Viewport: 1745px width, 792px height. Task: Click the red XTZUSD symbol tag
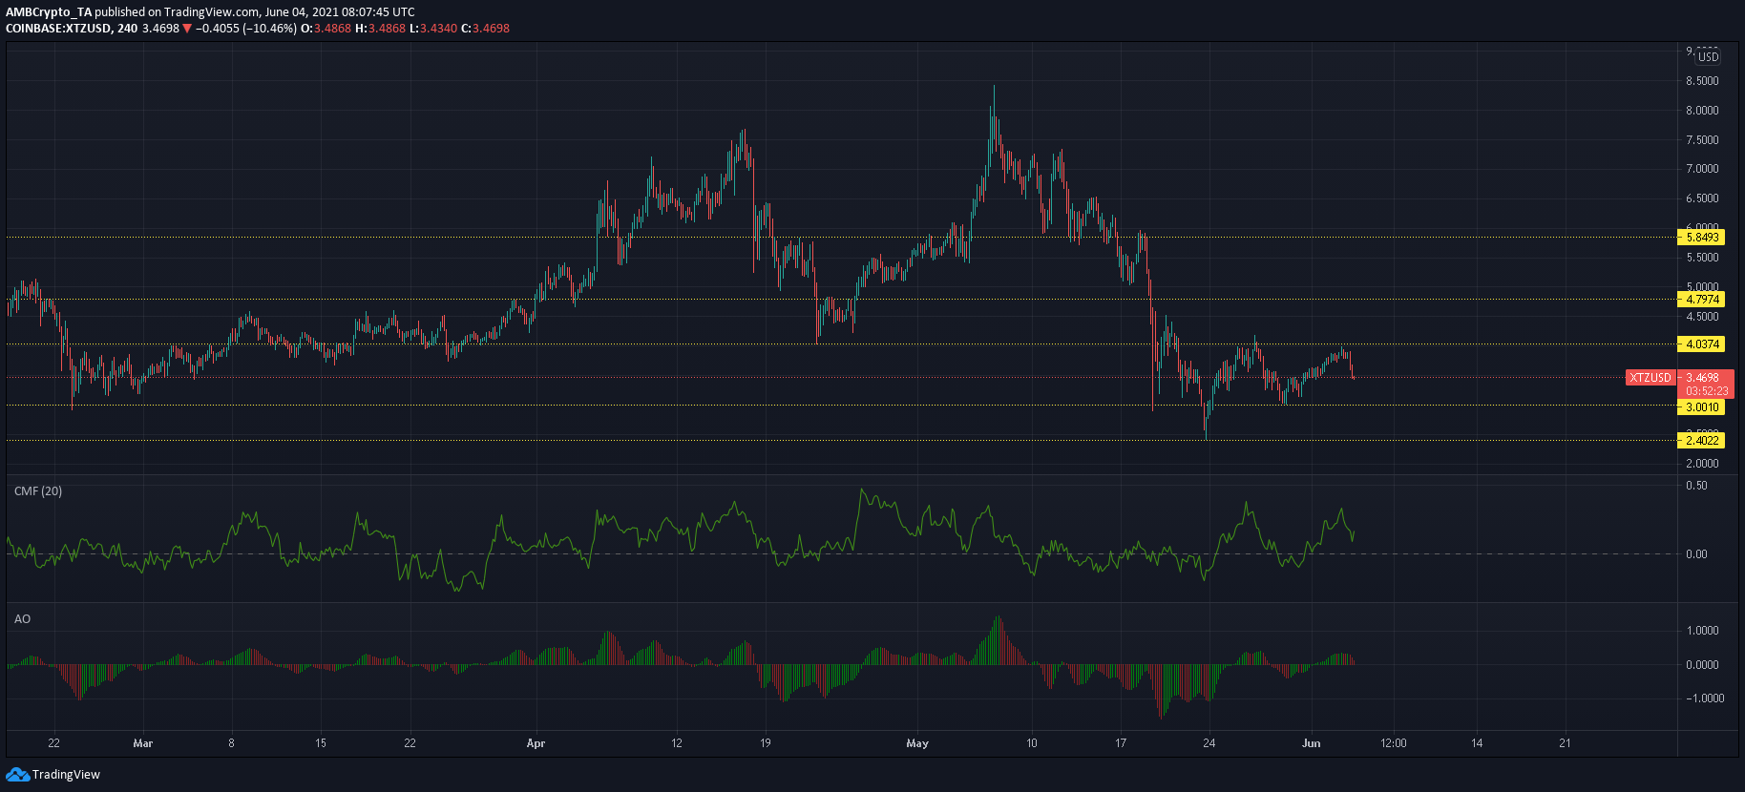pos(1650,378)
